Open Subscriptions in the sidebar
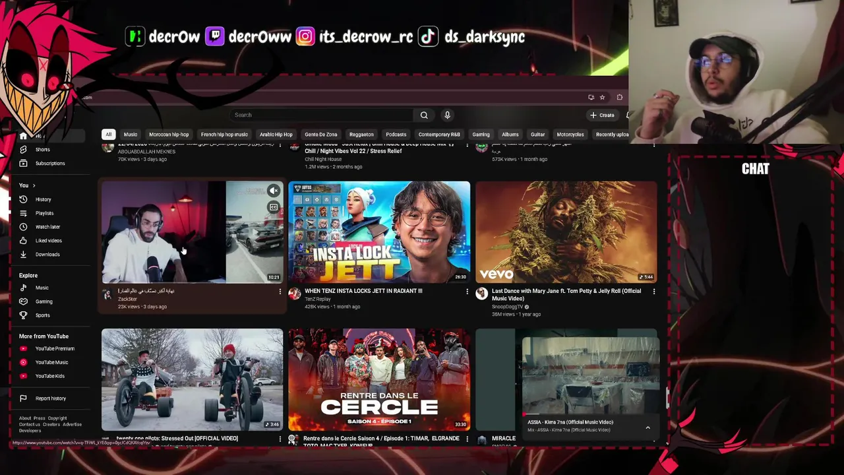Screen dimensions: 844x475 pyautogui.click(x=50, y=164)
